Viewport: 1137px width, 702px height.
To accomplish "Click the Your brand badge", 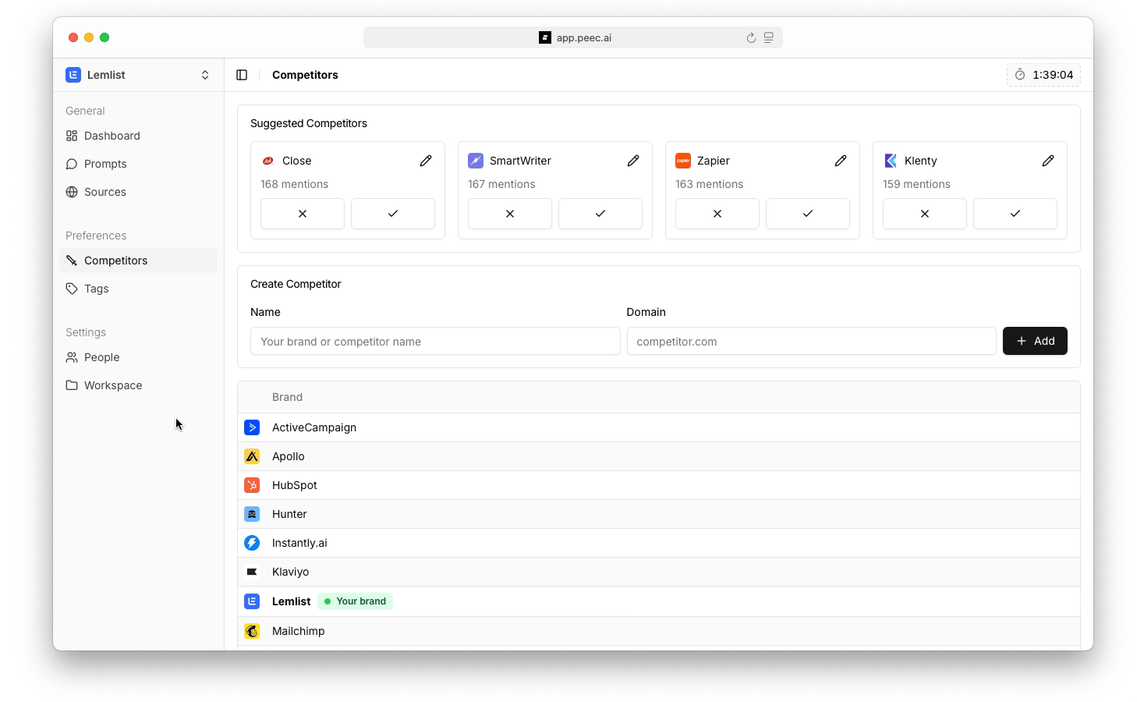I will 355,601.
